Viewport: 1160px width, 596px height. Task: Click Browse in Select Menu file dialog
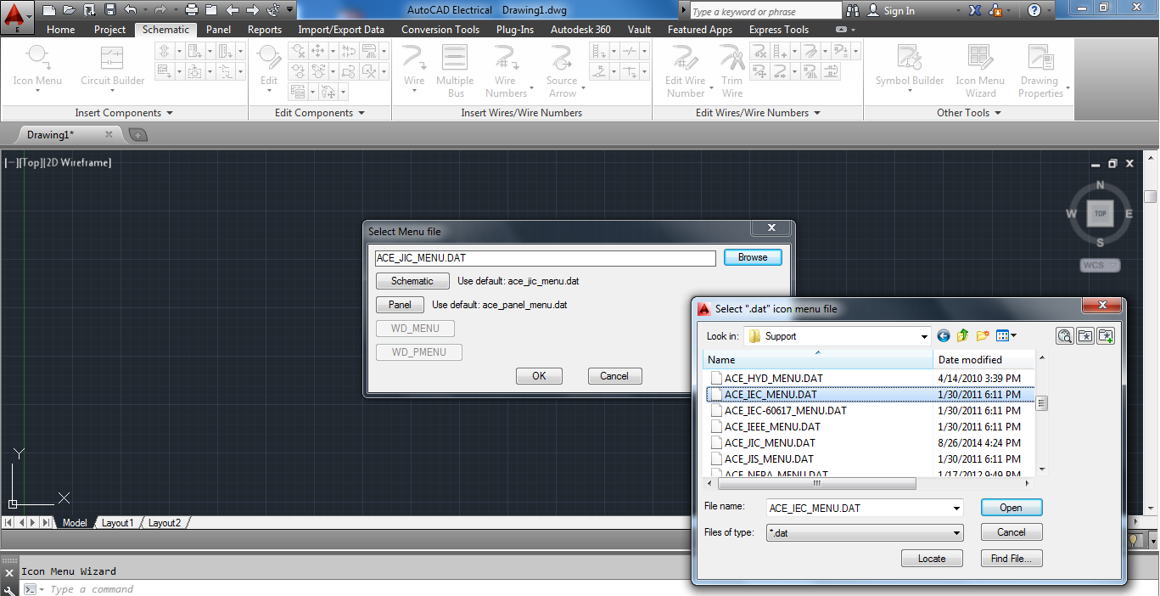(x=752, y=257)
